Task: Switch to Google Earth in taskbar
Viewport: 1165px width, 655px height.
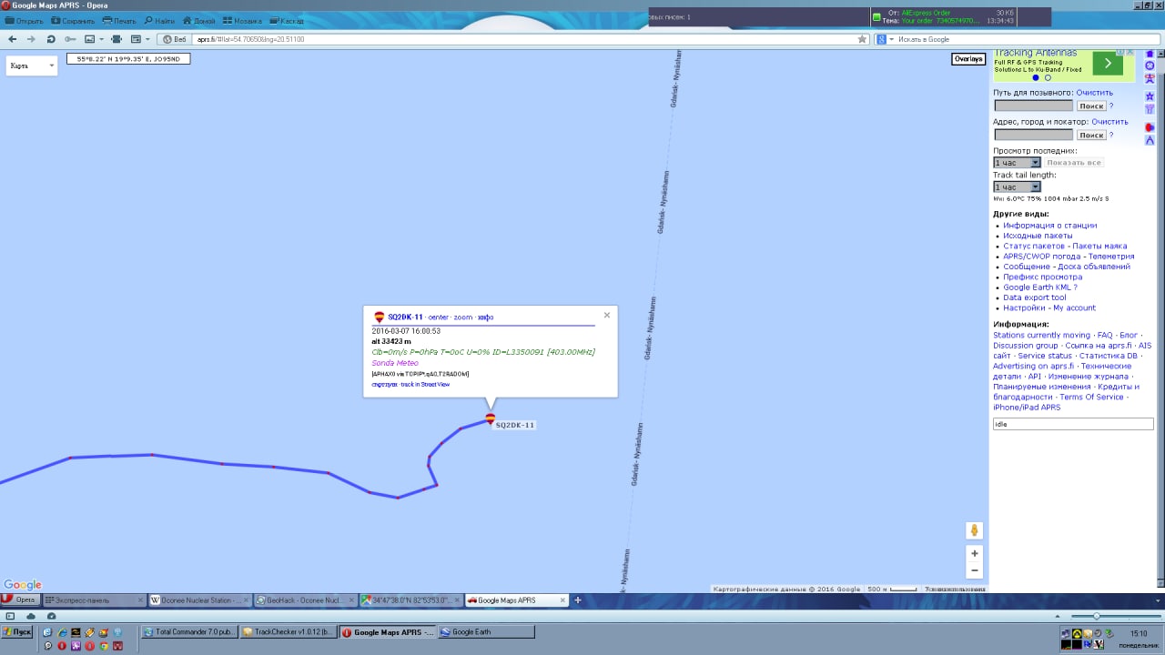Action: [x=486, y=632]
